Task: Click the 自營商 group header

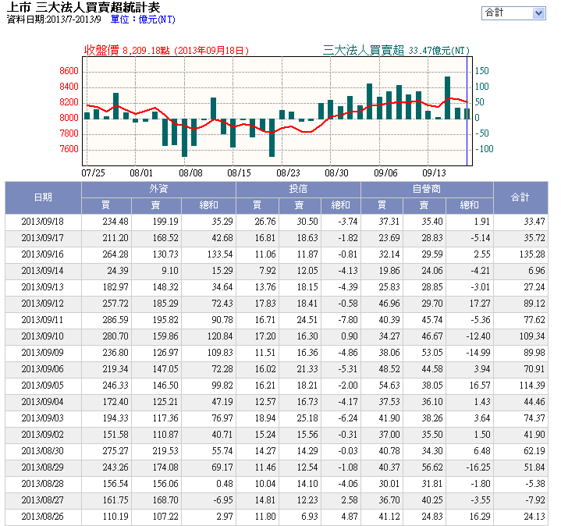Action: pos(427,190)
